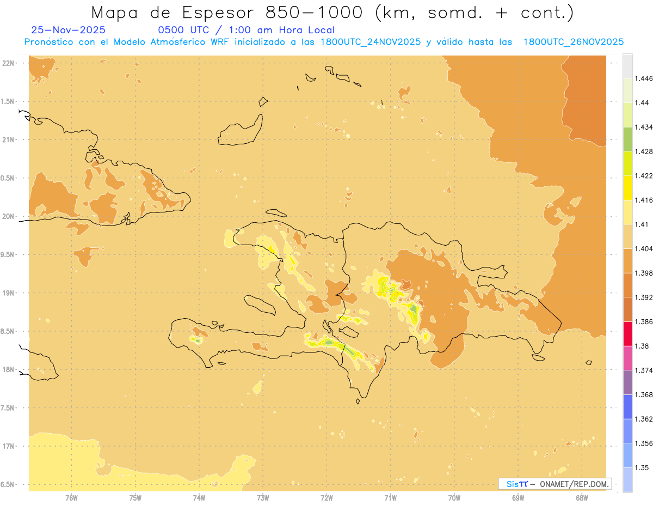Select the date label '25-Nov-2025'
The height and width of the screenshot is (505, 653).
(69, 31)
